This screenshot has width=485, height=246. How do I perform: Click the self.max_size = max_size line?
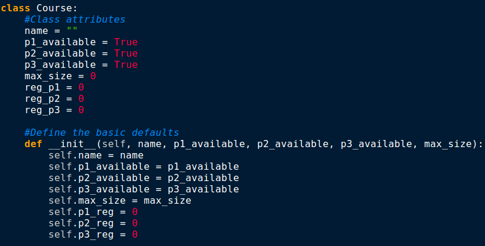[120, 201]
